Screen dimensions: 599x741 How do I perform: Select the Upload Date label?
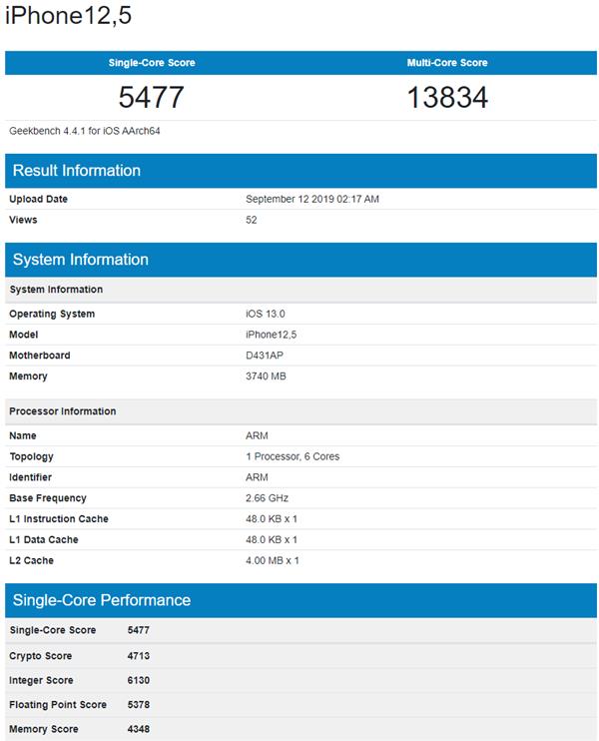pyautogui.click(x=38, y=199)
